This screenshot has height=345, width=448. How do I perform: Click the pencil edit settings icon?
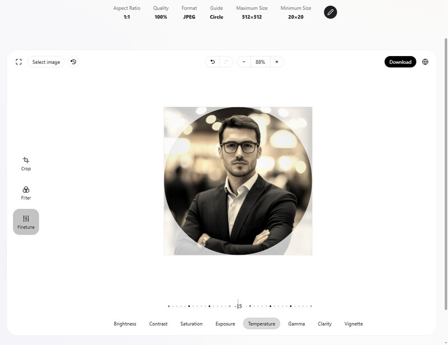click(330, 12)
